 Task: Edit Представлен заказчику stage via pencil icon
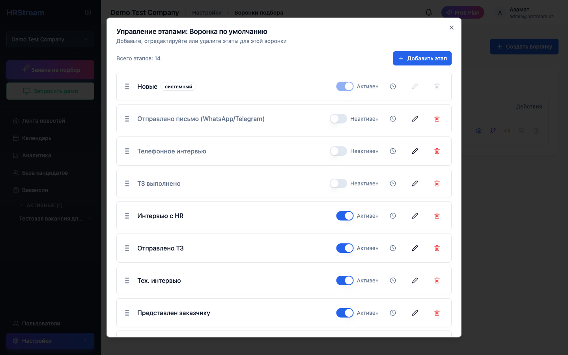click(x=415, y=313)
